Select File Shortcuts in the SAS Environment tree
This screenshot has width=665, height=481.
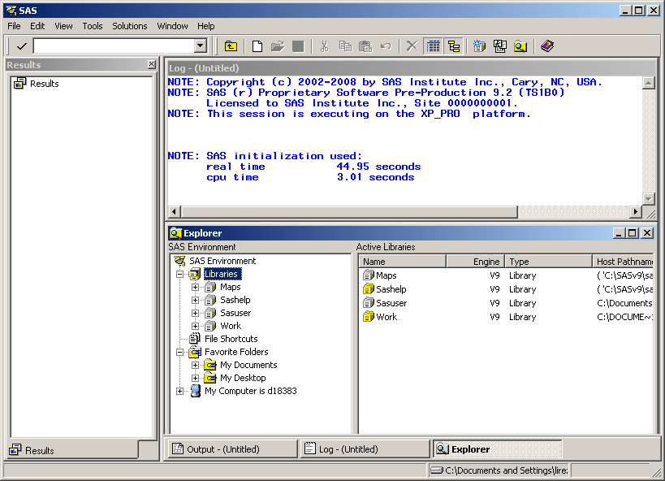click(231, 339)
